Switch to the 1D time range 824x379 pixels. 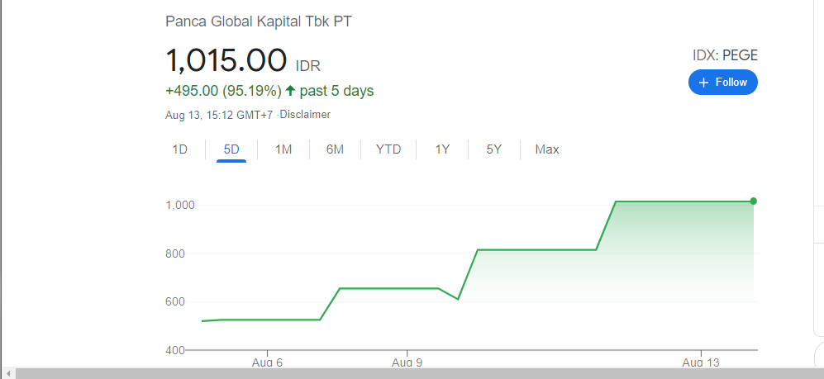pos(179,149)
